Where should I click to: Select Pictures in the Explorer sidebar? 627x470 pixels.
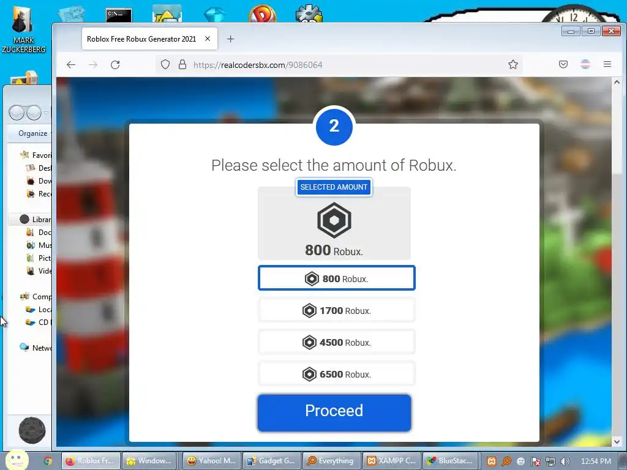point(39,258)
